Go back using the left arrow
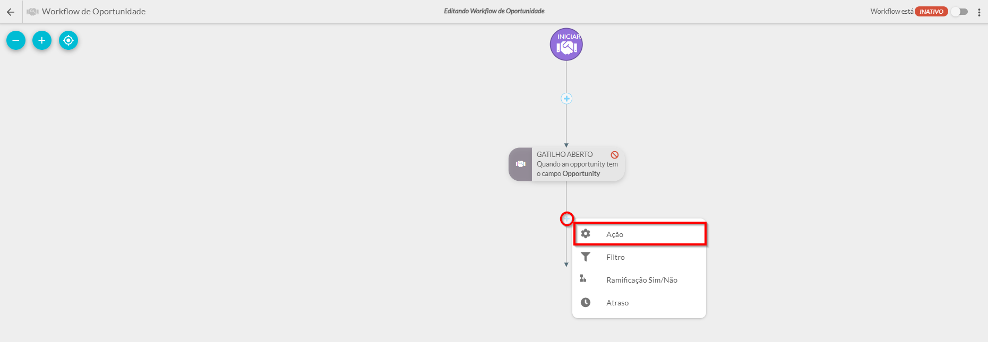This screenshot has width=988, height=342. pos(11,12)
